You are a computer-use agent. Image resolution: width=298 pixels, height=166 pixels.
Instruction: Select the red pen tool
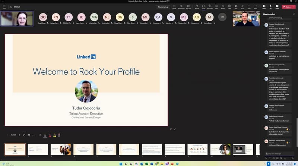(50, 135)
